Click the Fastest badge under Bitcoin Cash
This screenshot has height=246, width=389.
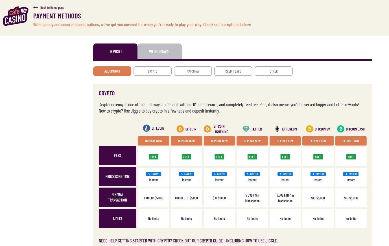click(351, 174)
